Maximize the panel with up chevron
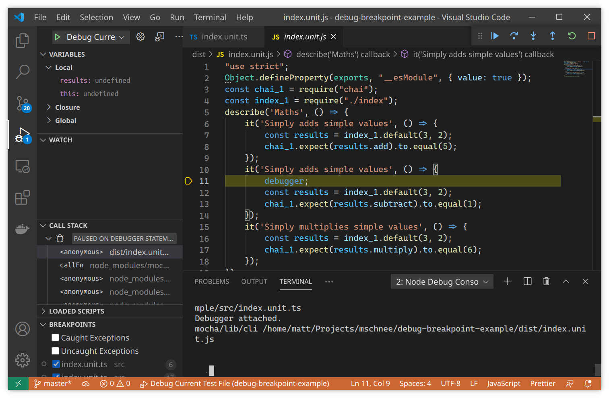The height and width of the screenshot is (398, 609). pyautogui.click(x=566, y=281)
